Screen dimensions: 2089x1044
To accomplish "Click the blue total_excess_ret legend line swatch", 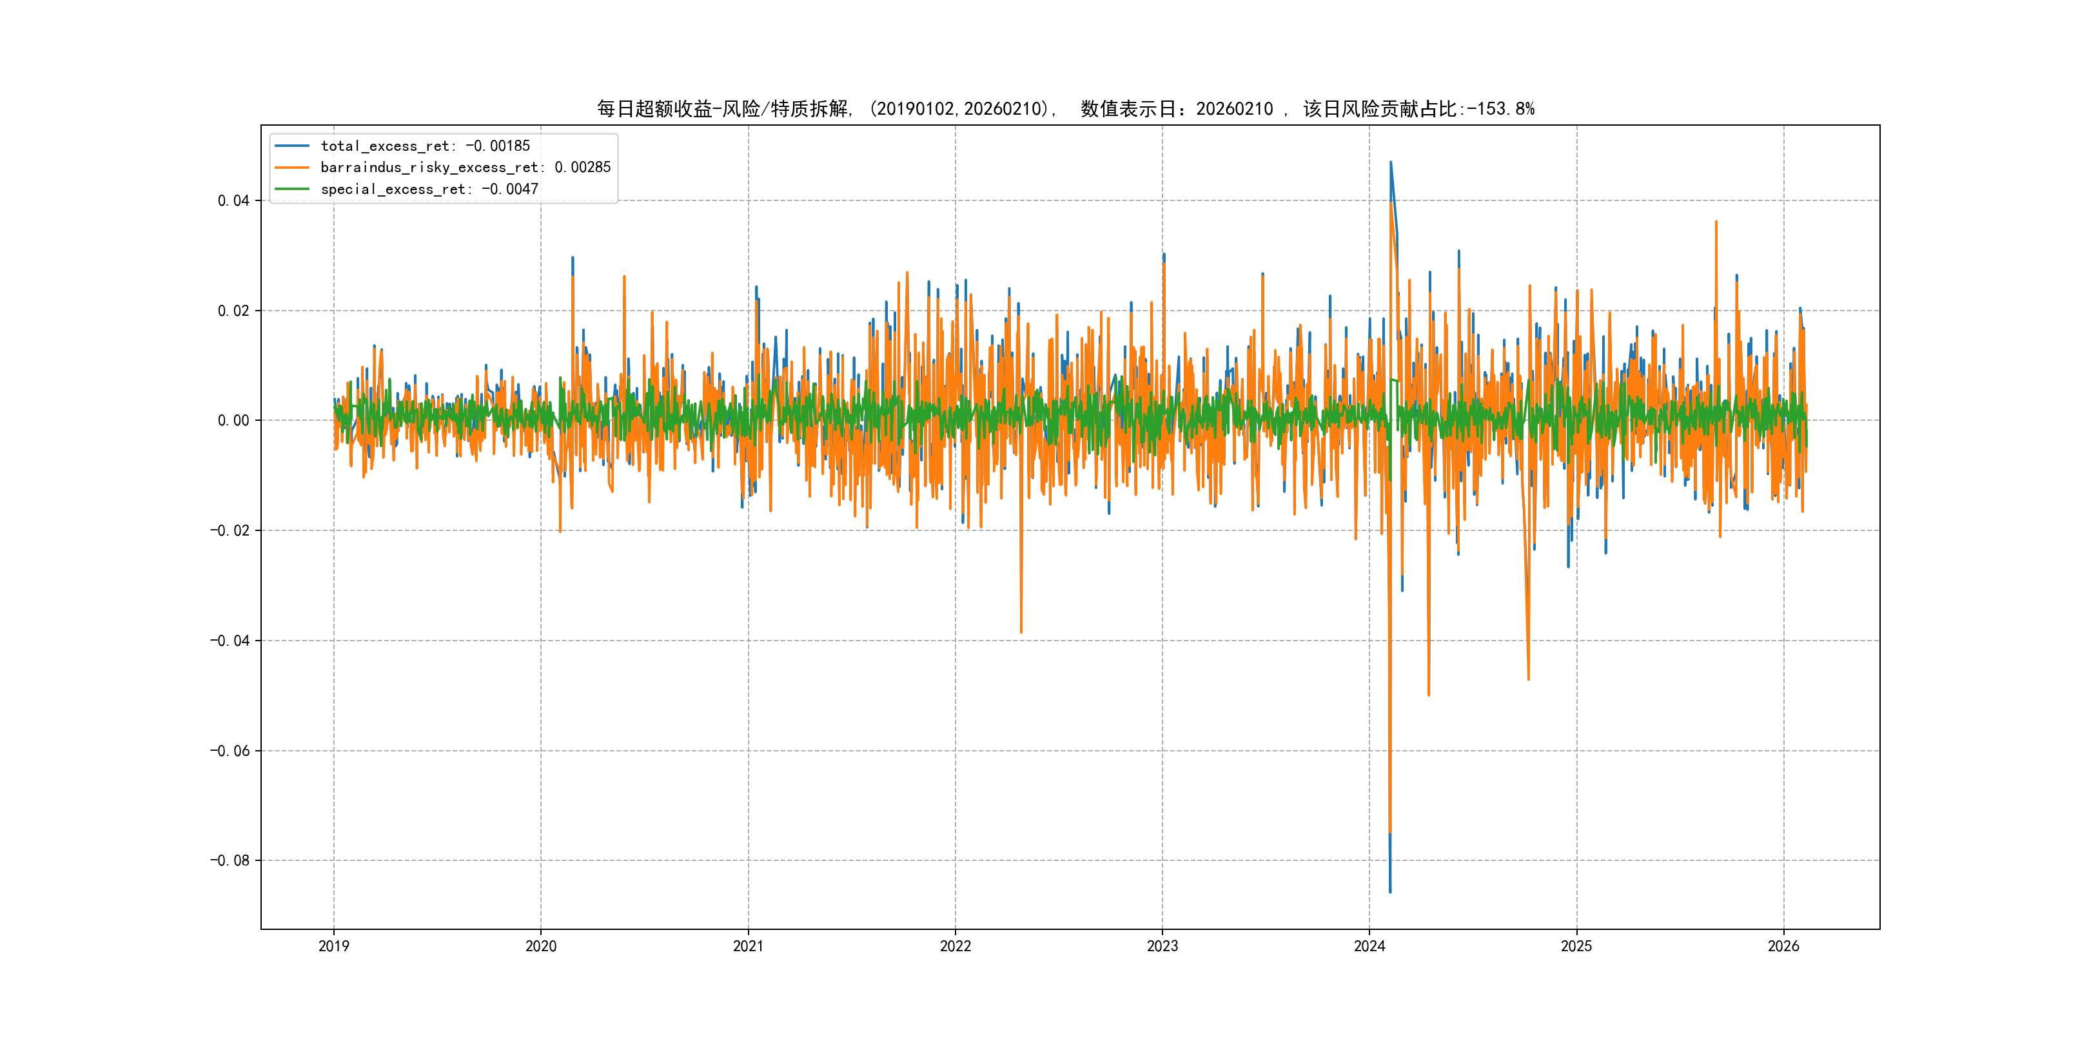I will pos(292,146).
